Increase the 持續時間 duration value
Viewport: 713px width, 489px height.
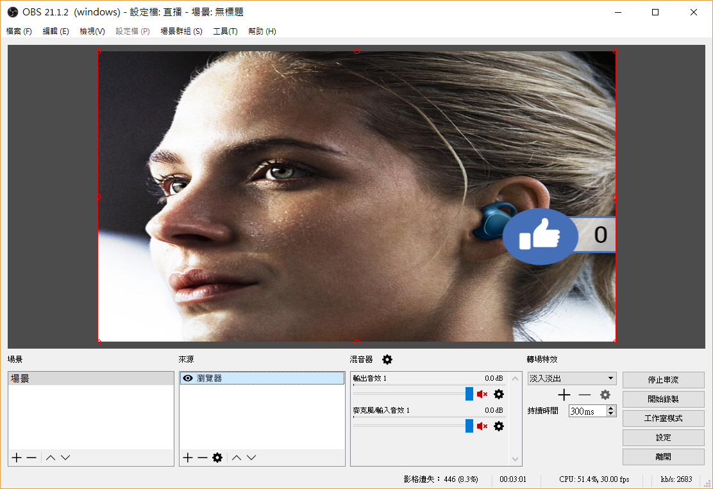click(x=611, y=408)
